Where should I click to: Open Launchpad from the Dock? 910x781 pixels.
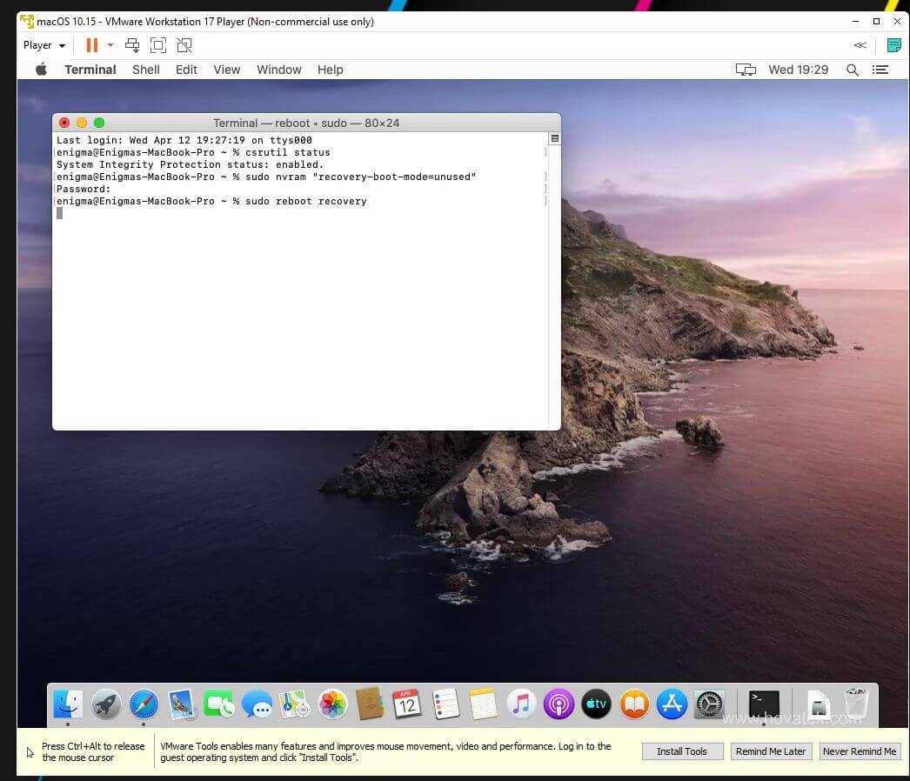click(x=106, y=704)
